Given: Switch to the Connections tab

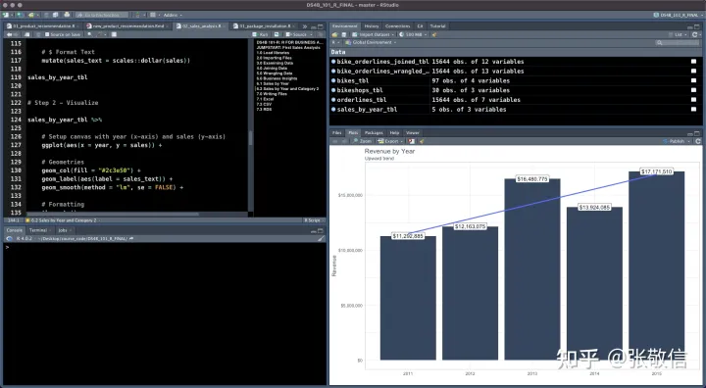Looking at the screenshot, I should click(397, 26).
